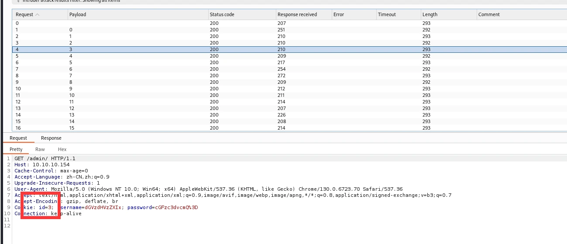
Task: Sort by Response received column header
Action: tap(303, 14)
